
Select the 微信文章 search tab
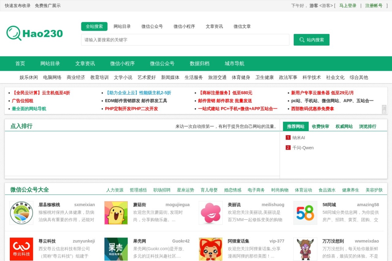click(x=242, y=26)
